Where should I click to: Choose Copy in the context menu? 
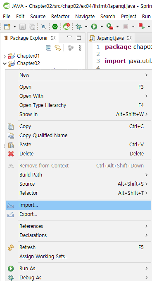tap(78, 126)
